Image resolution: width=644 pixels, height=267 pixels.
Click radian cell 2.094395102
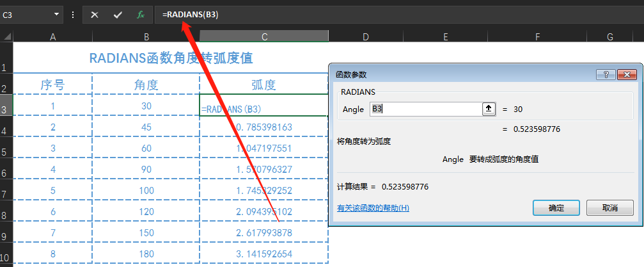263,211
